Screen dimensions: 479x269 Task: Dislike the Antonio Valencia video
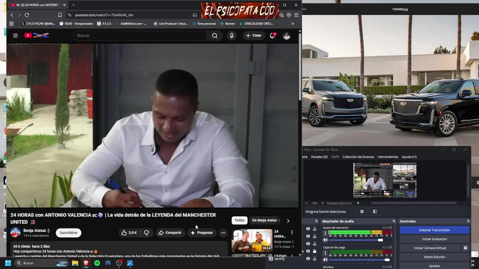(146, 233)
